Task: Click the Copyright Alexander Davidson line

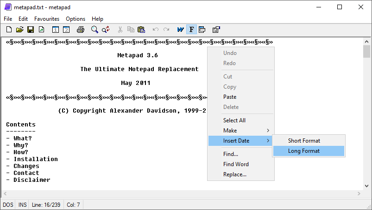Action: [x=132, y=111]
